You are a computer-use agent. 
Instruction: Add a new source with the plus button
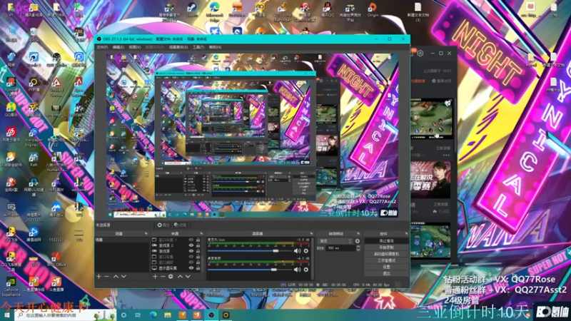(x=155, y=277)
